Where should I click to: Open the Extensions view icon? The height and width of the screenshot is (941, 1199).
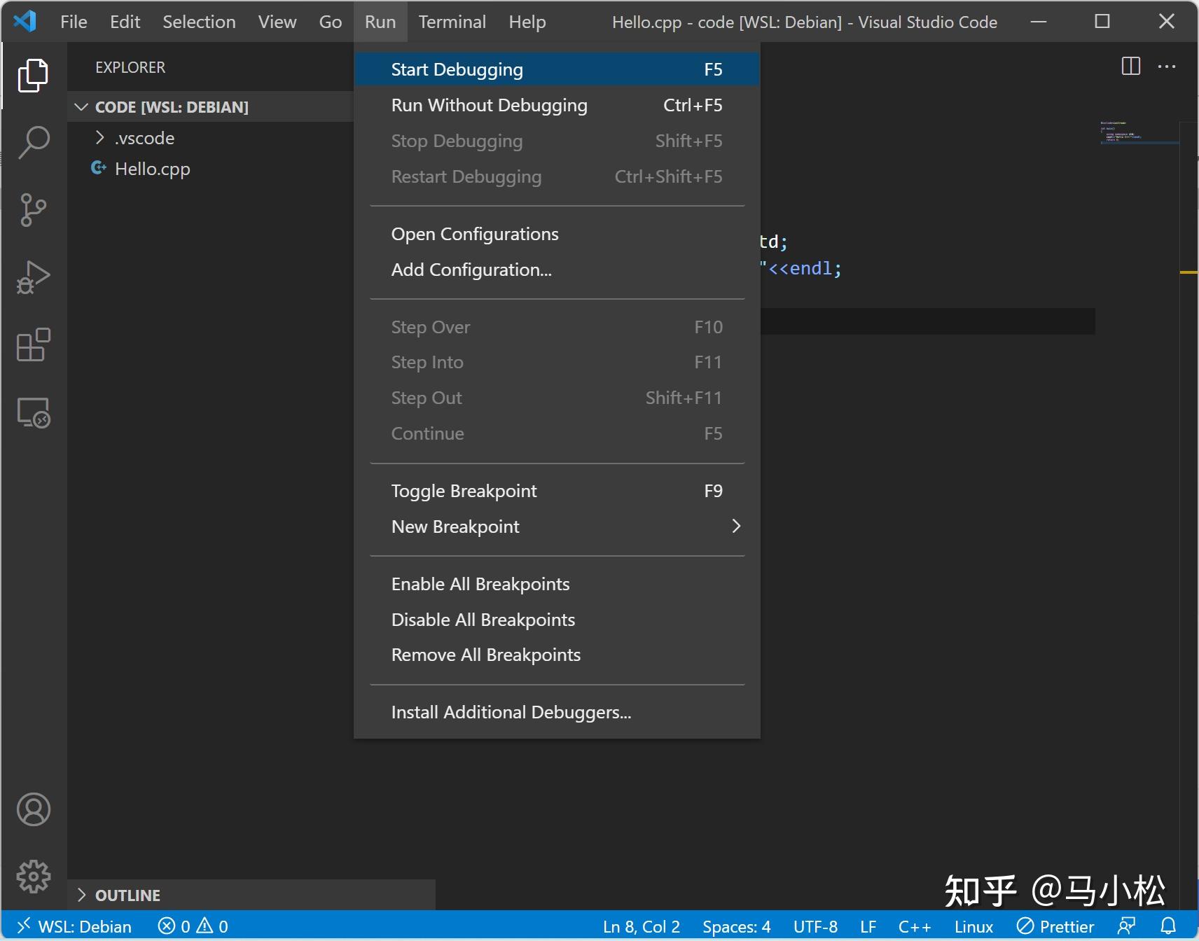tap(33, 344)
